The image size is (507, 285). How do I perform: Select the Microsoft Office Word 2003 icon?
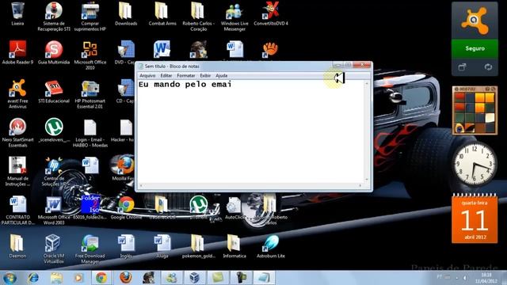coord(54,210)
